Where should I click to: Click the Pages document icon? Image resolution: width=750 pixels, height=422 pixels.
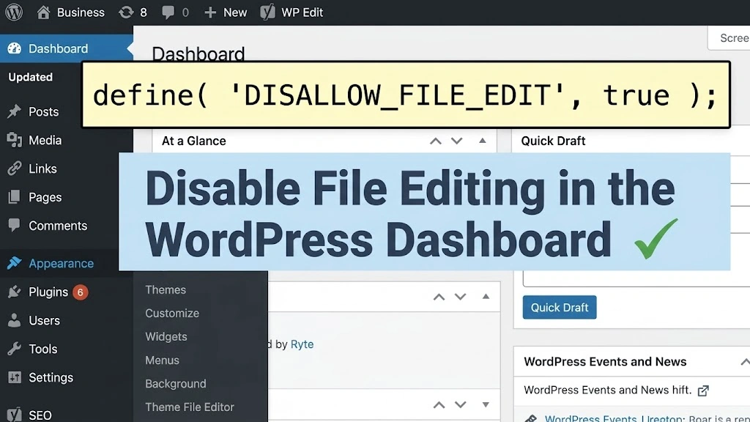click(15, 196)
